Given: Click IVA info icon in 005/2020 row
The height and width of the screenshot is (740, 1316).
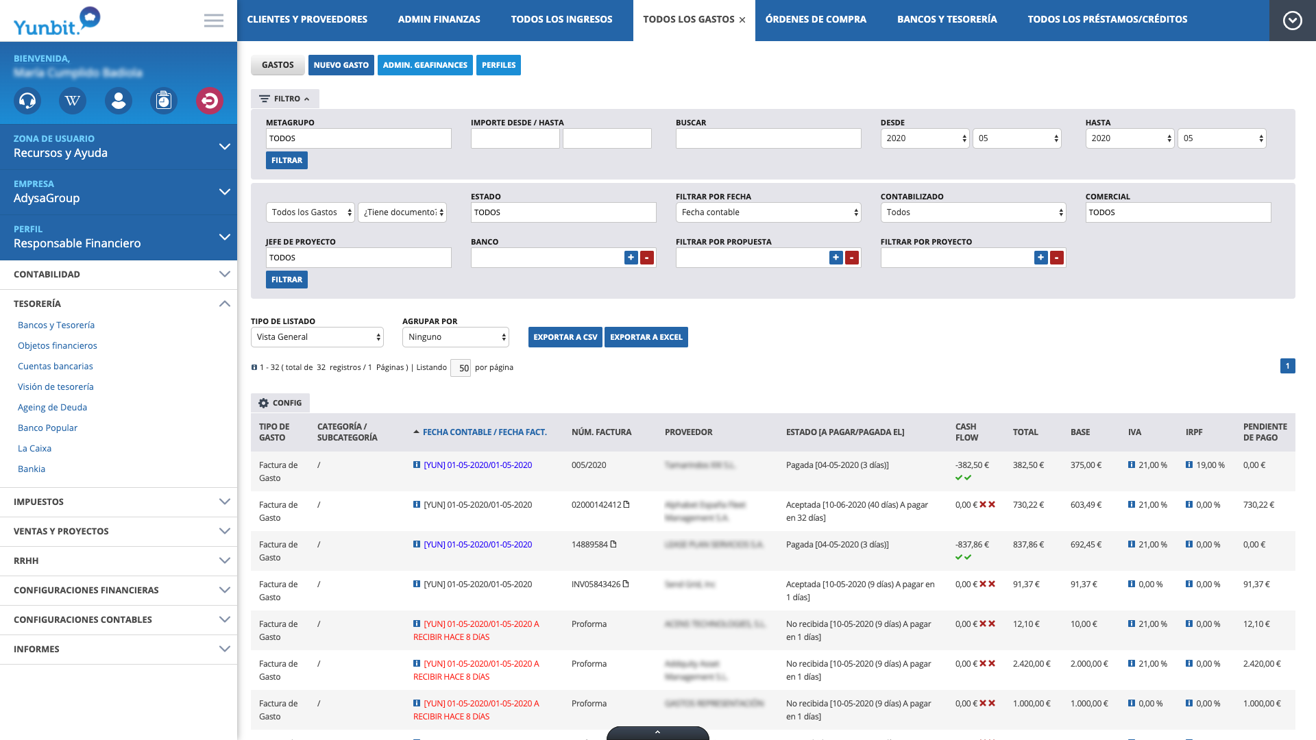Looking at the screenshot, I should pyautogui.click(x=1132, y=465).
